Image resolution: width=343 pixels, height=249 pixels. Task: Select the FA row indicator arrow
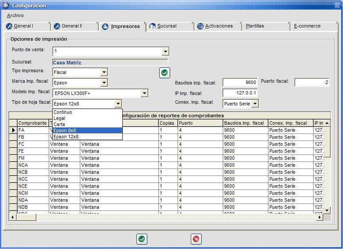tap(13, 130)
